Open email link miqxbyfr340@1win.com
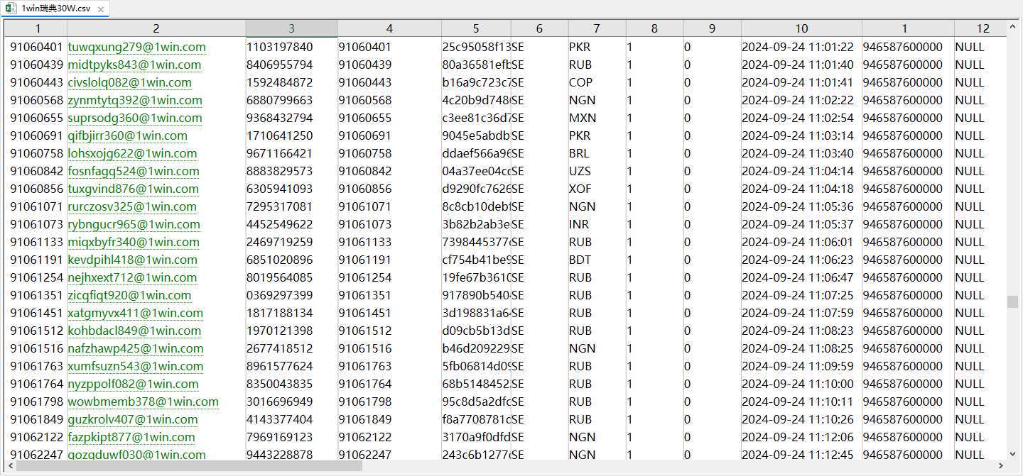The height and width of the screenshot is (476, 1023). click(x=134, y=242)
